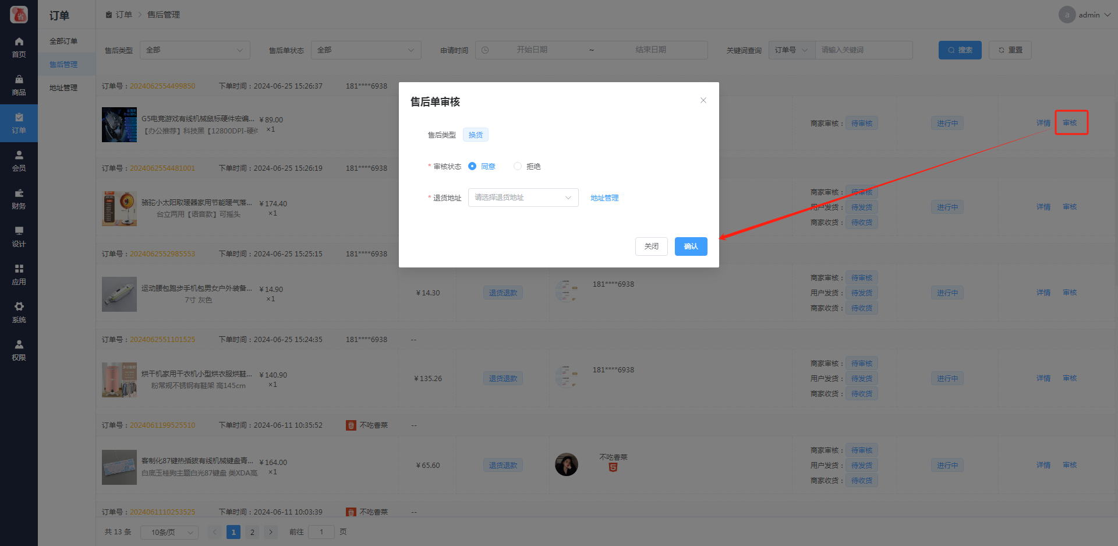1118x546 pixels.
Task: Click the blue 确认 confirm button
Action: (691, 246)
